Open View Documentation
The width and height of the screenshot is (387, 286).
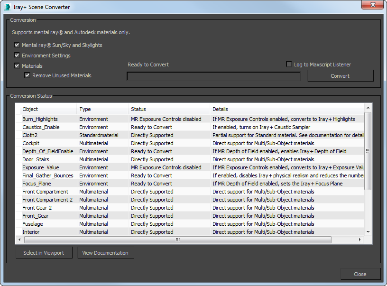coord(105,253)
